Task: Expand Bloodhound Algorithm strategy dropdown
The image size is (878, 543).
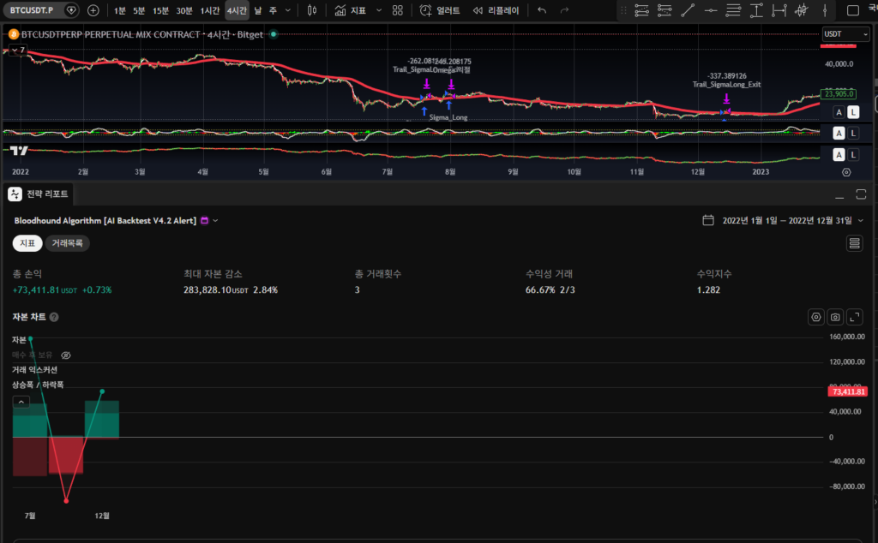Action: coord(215,220)
